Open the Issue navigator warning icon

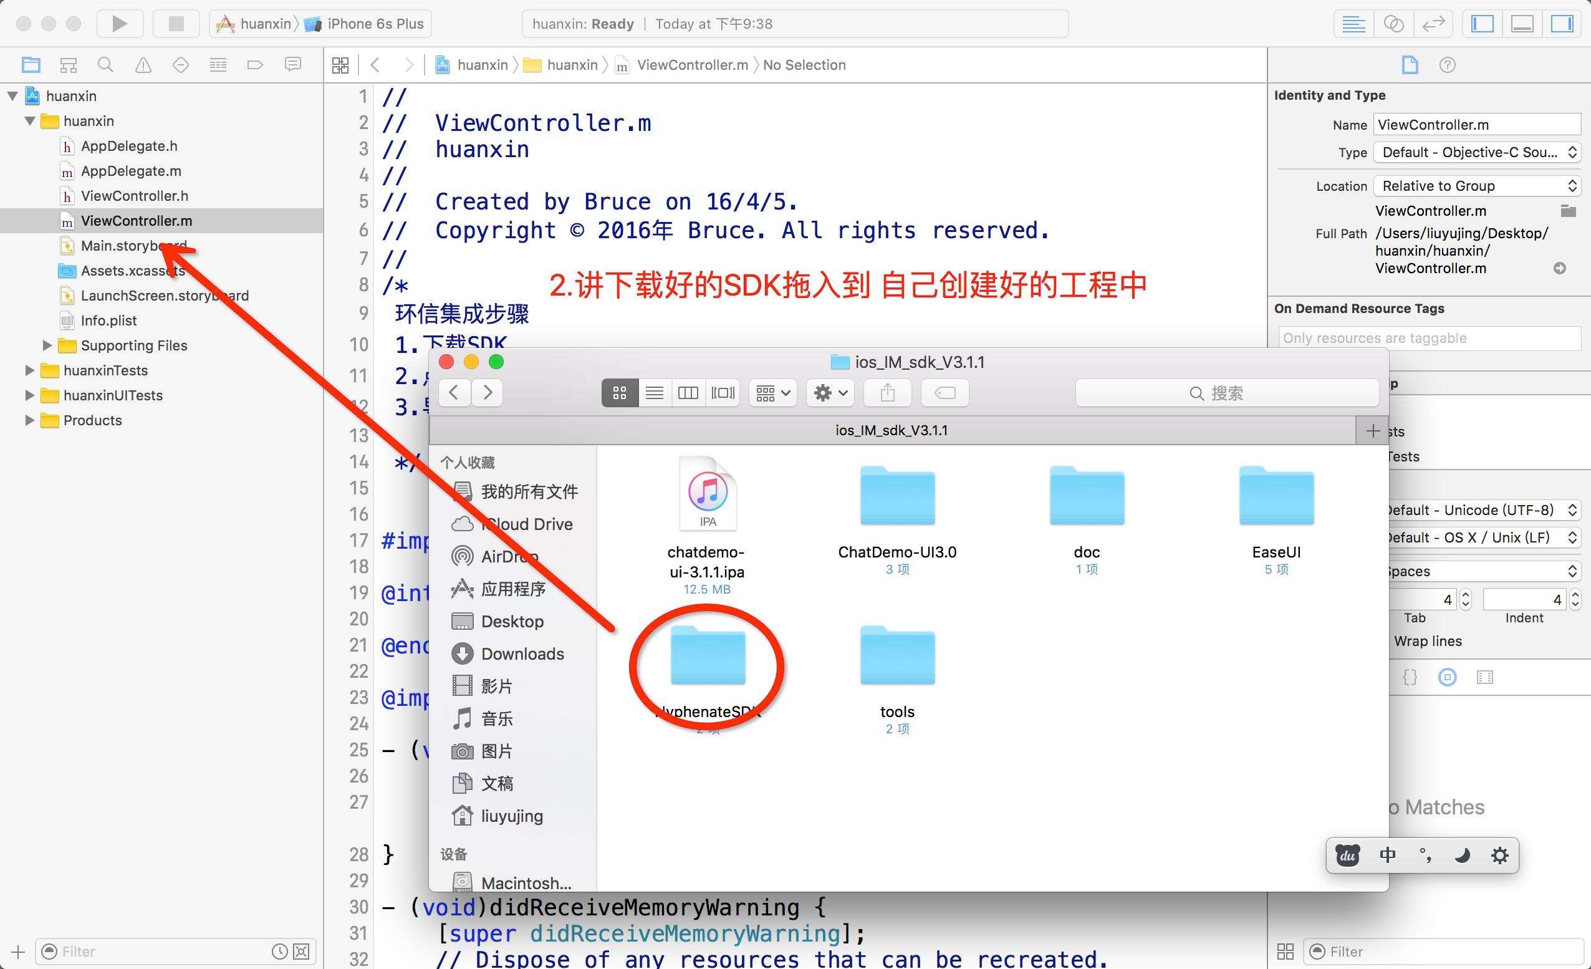click(x=143, y=65)
